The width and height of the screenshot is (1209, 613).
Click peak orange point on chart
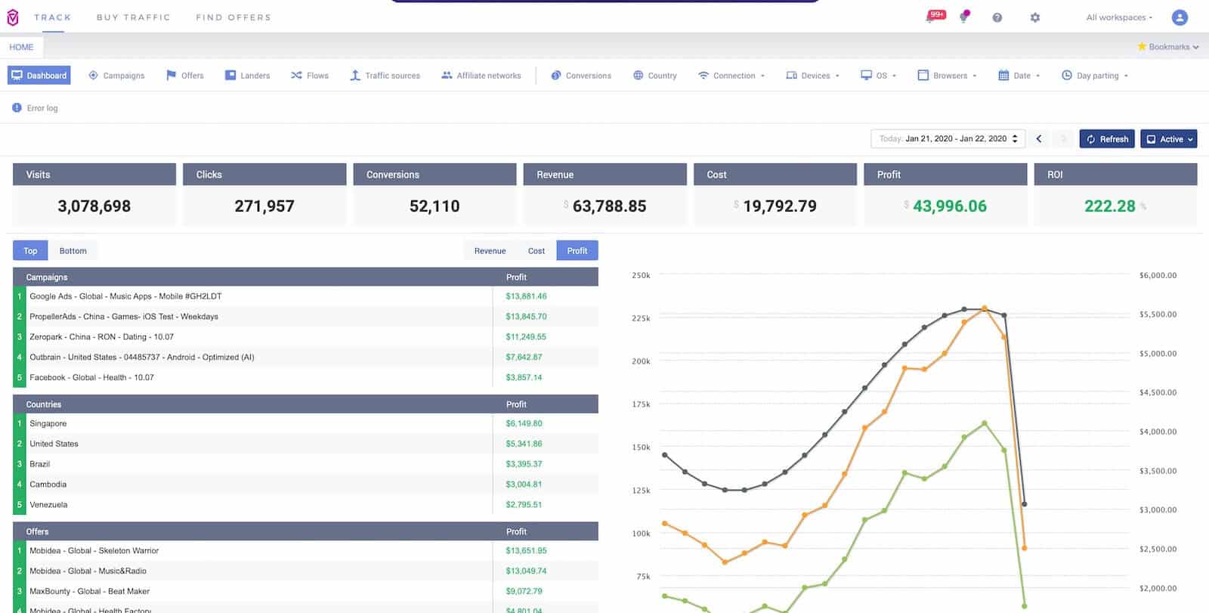pos(984,308)
